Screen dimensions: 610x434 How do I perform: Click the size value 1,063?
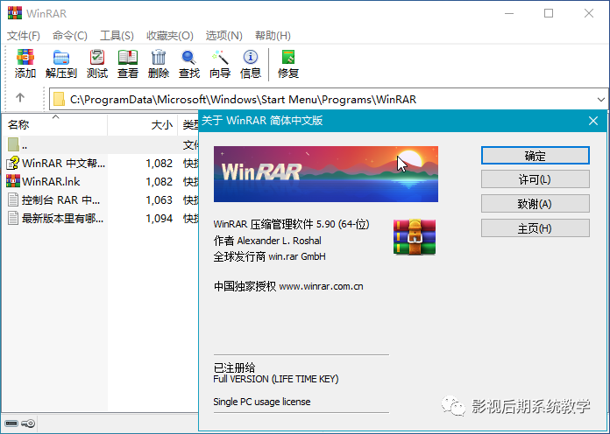[x=160, y=200]
